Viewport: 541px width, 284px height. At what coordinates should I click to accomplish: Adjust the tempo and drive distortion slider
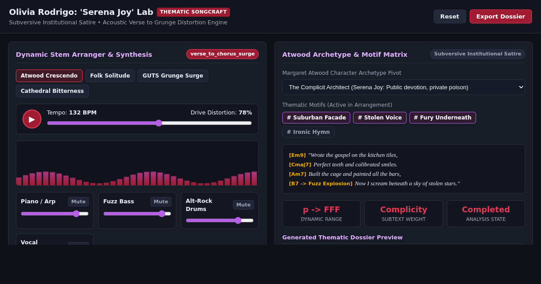[x=149, y=123]
